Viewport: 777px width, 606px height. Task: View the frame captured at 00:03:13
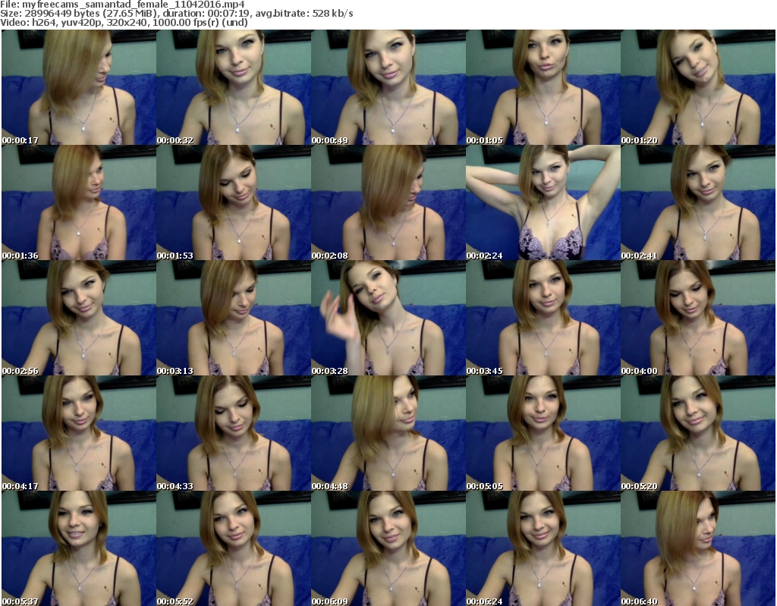point(234,318)
